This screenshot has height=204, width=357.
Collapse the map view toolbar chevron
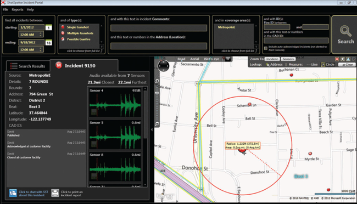[x=228, y=59]
